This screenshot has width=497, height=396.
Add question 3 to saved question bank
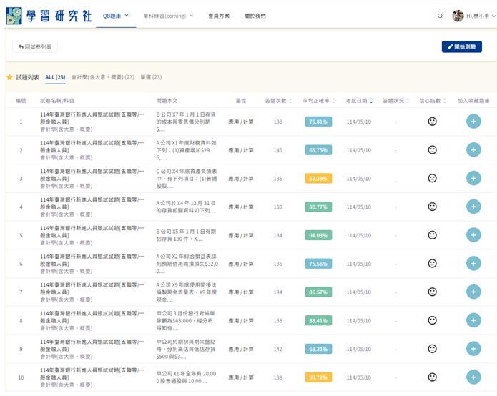coord(473,178)
